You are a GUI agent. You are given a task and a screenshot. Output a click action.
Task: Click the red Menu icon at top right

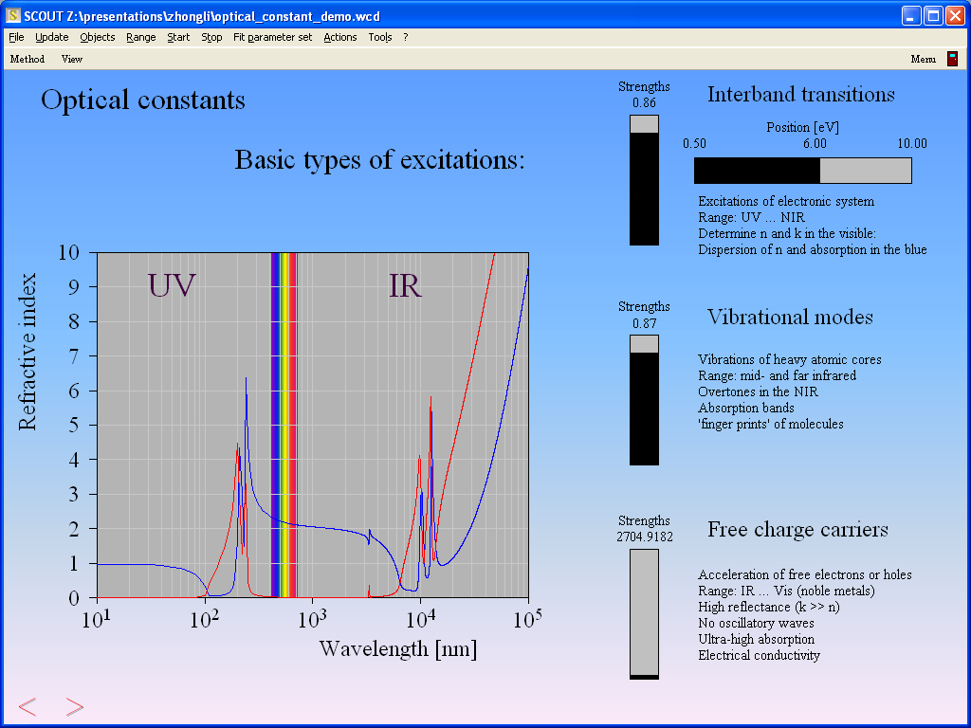(x=952, y=59)
